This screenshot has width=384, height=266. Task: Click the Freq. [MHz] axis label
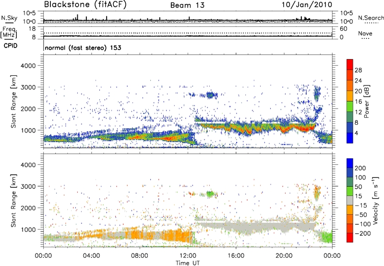click(9, 32)
